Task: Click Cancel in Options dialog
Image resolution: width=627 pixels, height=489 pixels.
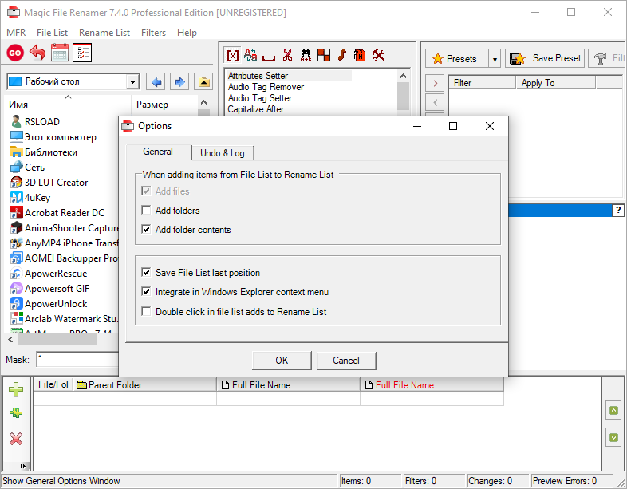Action: [x=346, y=361]
